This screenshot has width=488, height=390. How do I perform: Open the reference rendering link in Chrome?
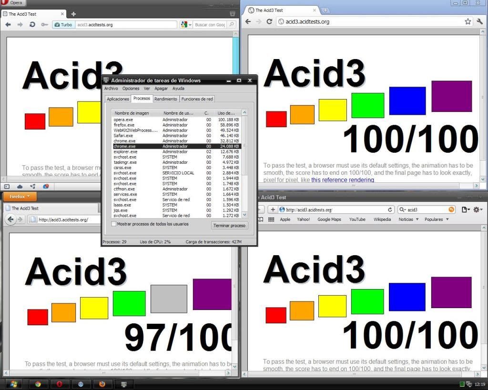(343, 180)
